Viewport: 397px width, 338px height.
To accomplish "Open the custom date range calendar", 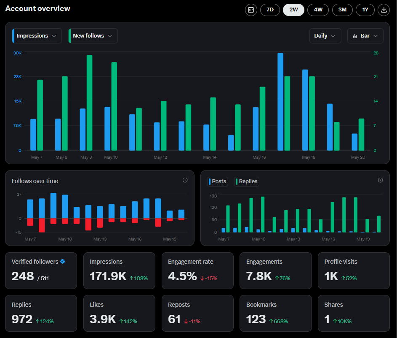I will click(x=251, y=10).
